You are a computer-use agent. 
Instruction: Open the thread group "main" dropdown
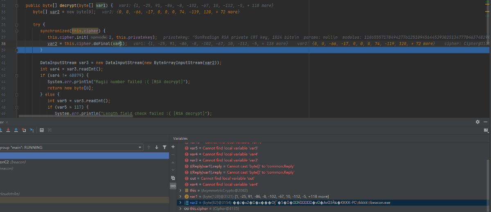coord(71,147)
